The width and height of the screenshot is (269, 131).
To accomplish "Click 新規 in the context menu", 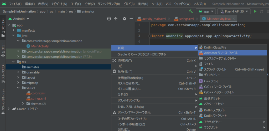I will (x=154, y=48).
